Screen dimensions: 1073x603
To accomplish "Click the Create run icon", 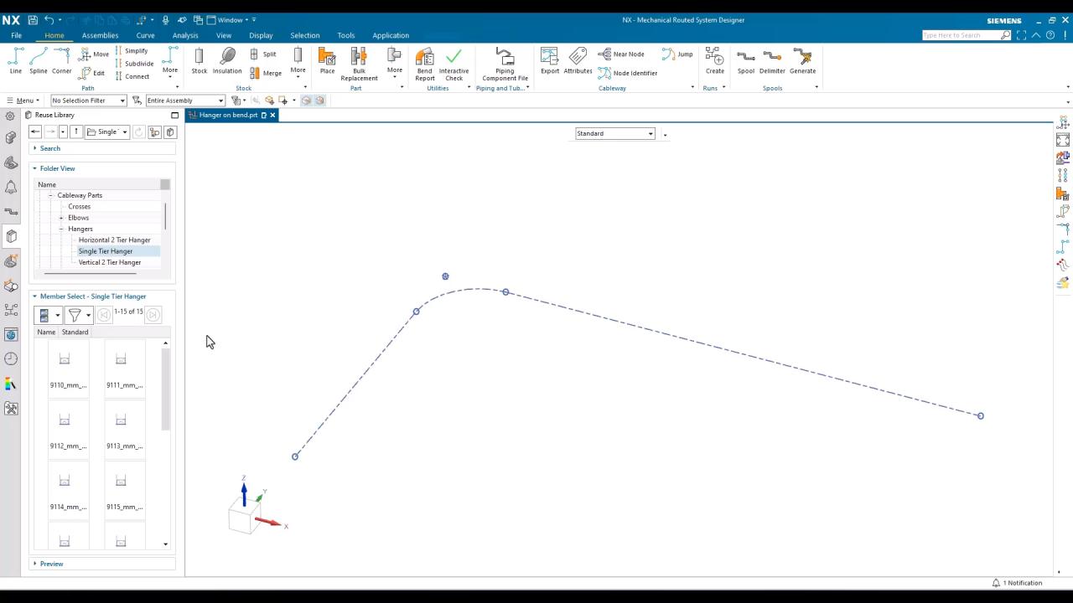I will [x=714, y=60].
